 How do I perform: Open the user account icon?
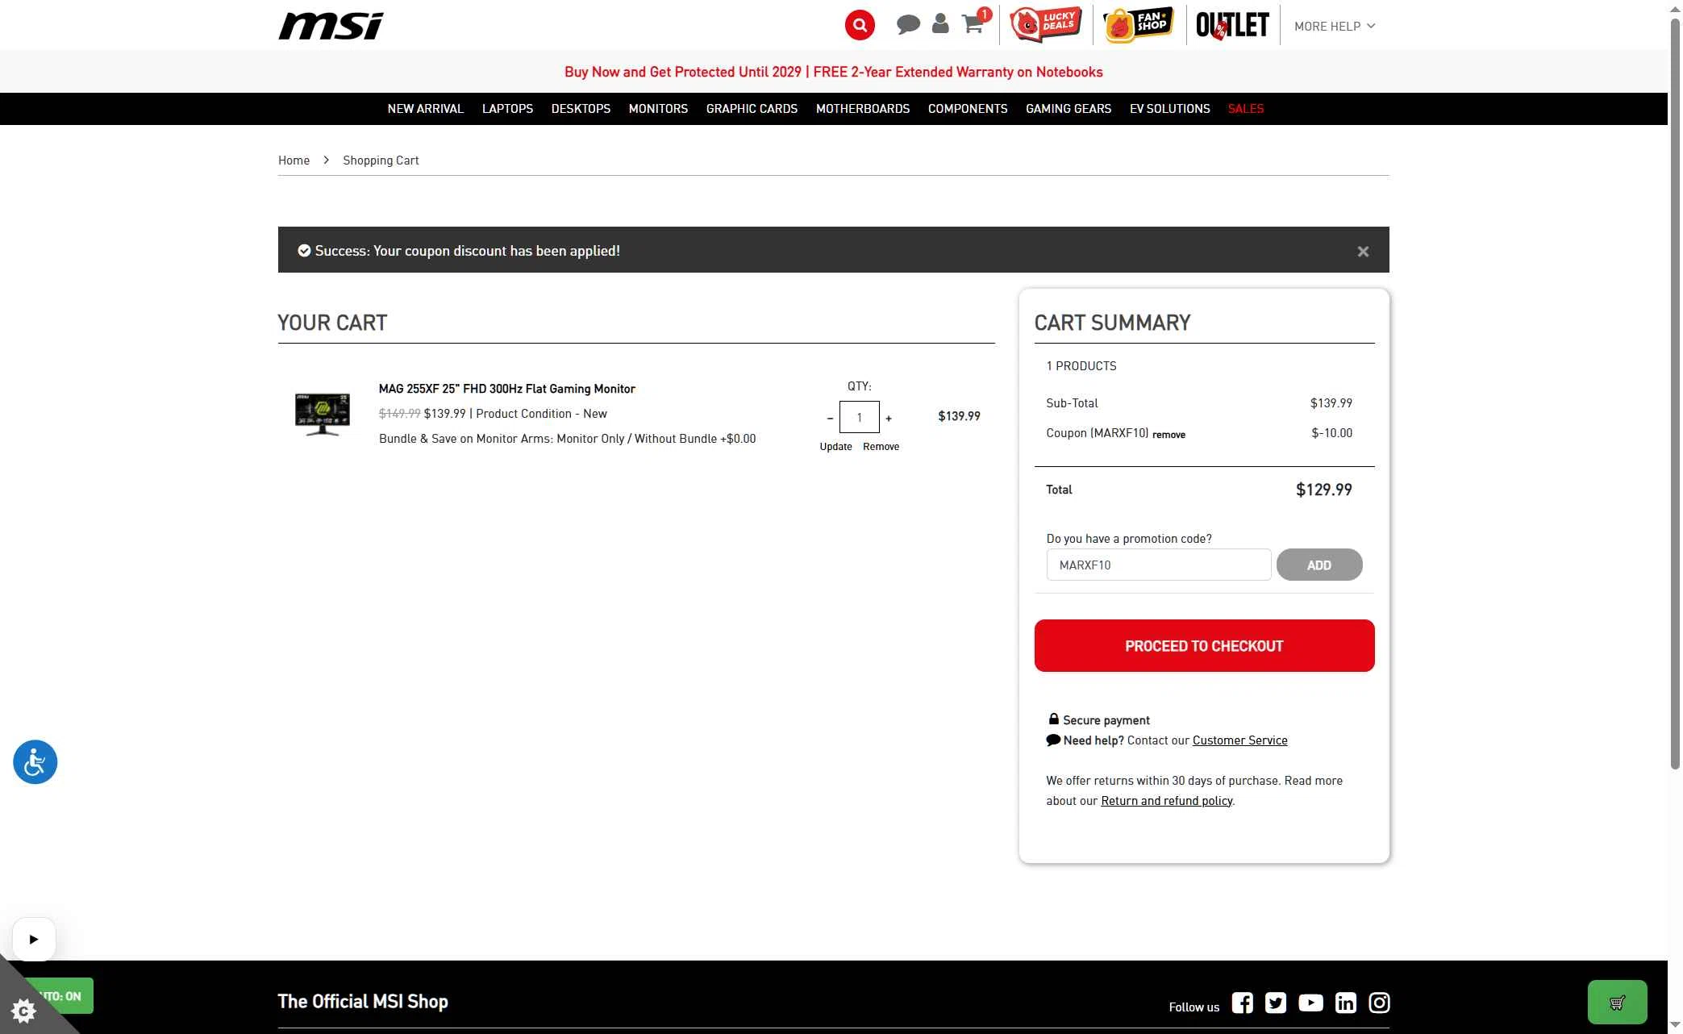(940, 24)
